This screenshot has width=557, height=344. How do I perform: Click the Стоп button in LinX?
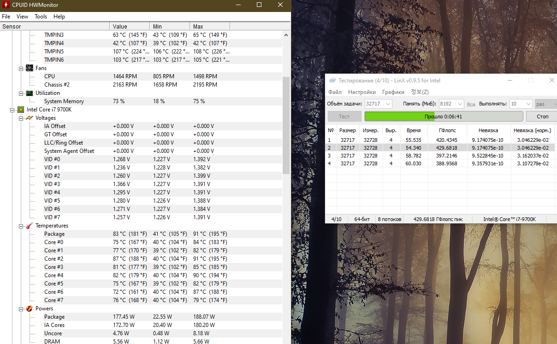coord(542,117)
